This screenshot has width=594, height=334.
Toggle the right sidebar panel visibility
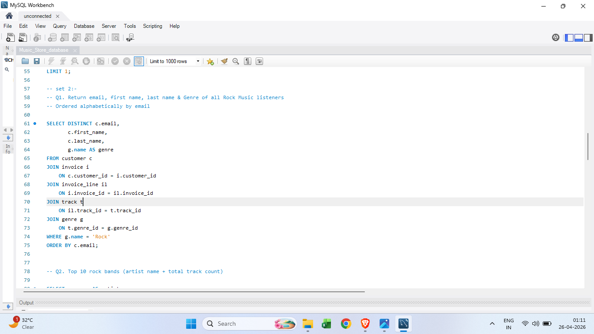[588, 38]
